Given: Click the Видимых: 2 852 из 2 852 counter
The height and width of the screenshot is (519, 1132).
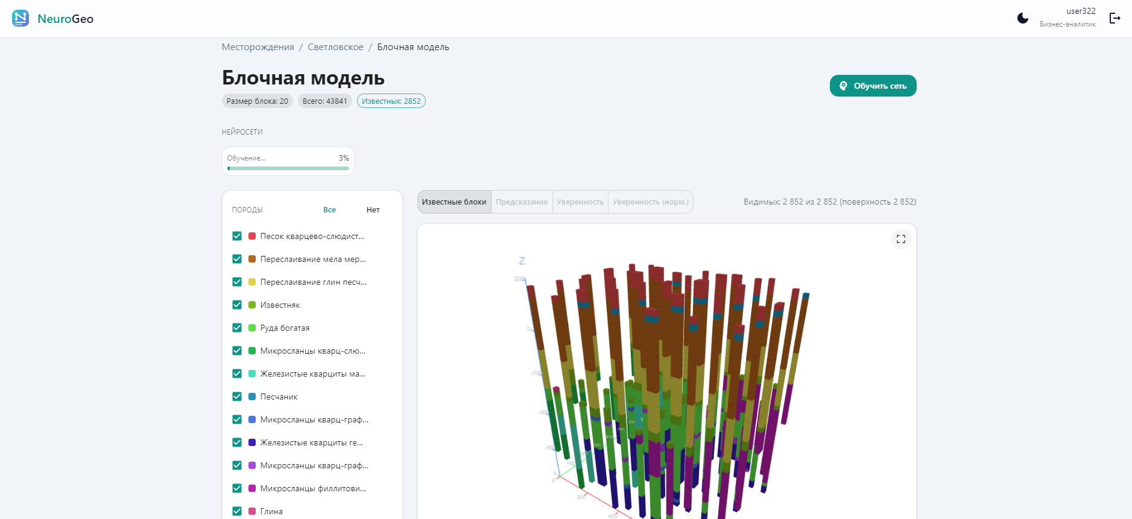Looking at the screenshot, I should tap(829, 202).
